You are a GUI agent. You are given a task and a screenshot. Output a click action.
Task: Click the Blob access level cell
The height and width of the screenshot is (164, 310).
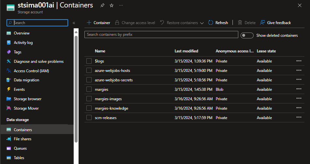pos(219,89)
